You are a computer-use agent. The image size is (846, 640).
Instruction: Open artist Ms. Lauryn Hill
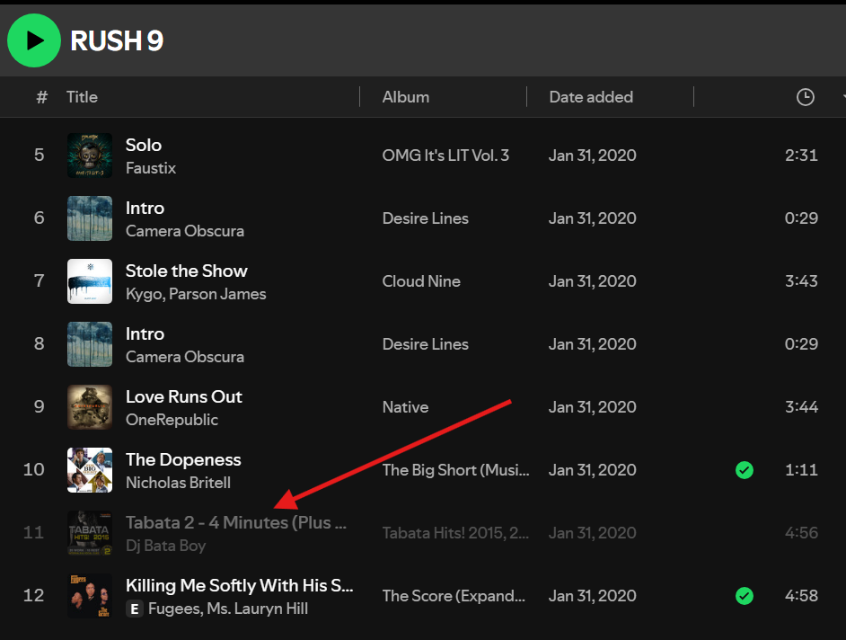258,609
